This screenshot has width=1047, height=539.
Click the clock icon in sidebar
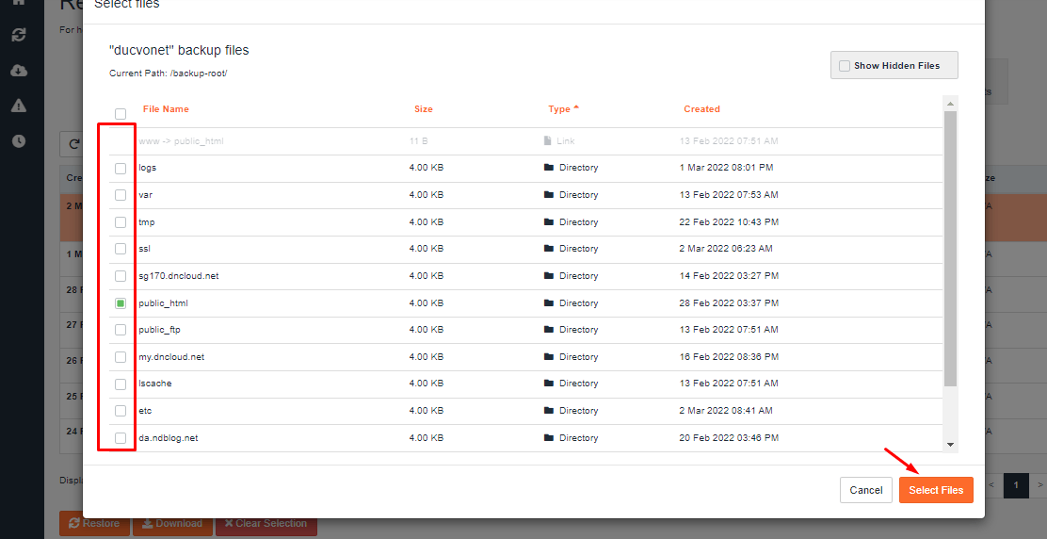point(19,141)
